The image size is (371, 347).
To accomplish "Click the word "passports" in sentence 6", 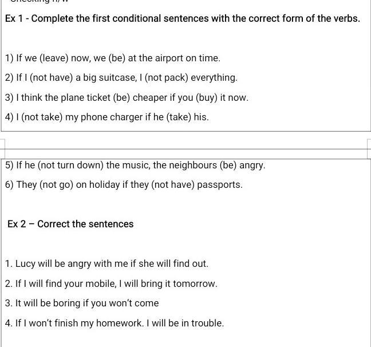I will click(219, 184).
